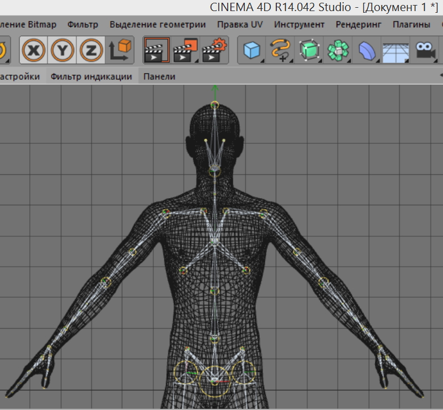The width and height of the screenshot is (443, 410).
Task: Click the head joint at top of skeleton
Action: [x=215, y=105]
